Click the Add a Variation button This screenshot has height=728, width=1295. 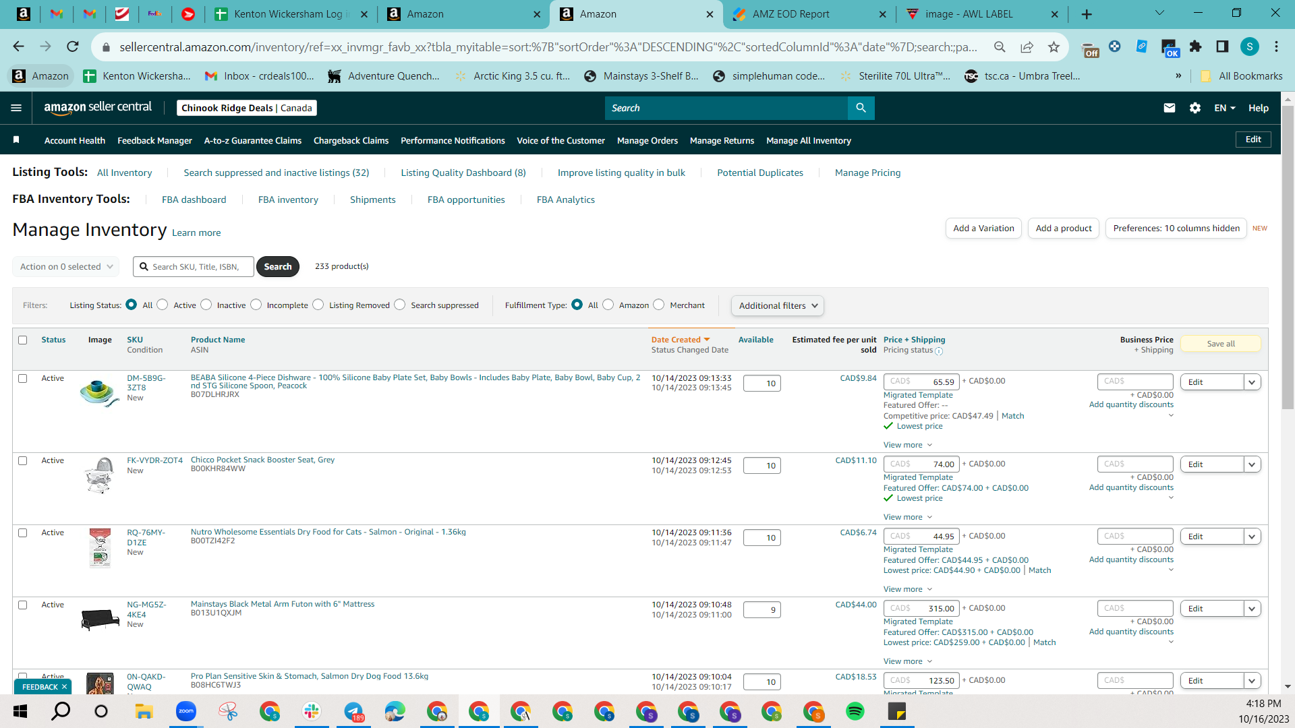point(984,229)
